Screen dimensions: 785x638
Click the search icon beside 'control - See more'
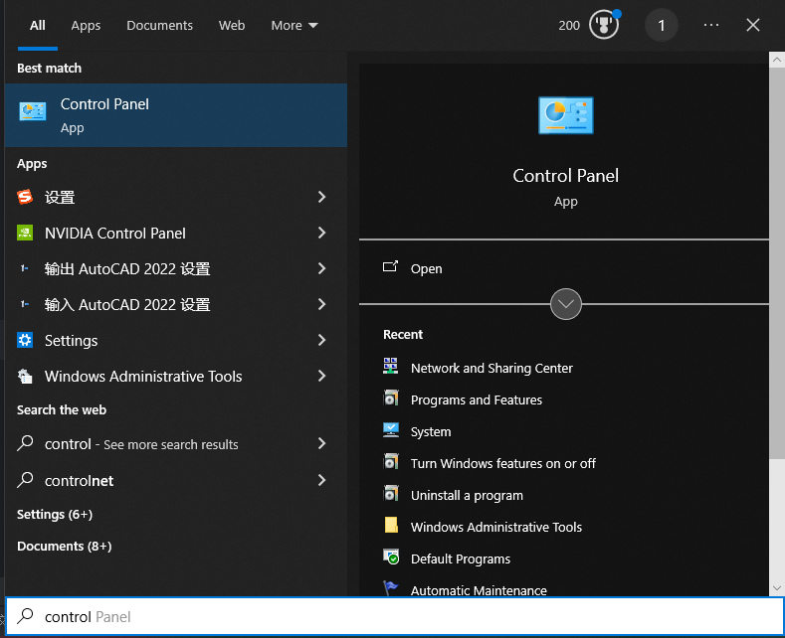coord(25,443)
